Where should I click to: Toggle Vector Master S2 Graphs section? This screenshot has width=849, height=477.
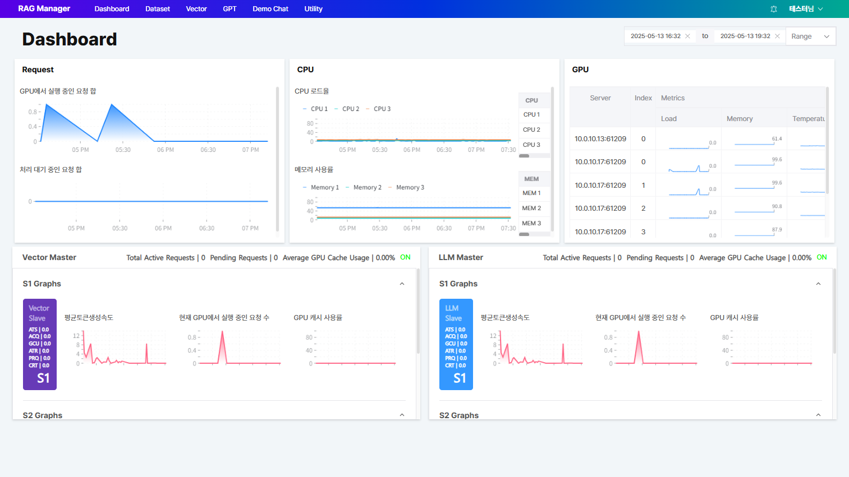(x=402, y=415)
